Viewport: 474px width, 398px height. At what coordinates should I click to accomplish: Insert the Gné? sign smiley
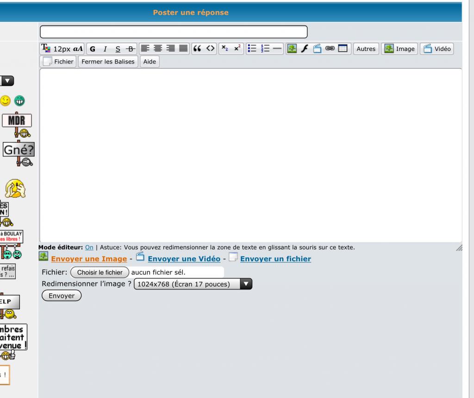point(19,153)
